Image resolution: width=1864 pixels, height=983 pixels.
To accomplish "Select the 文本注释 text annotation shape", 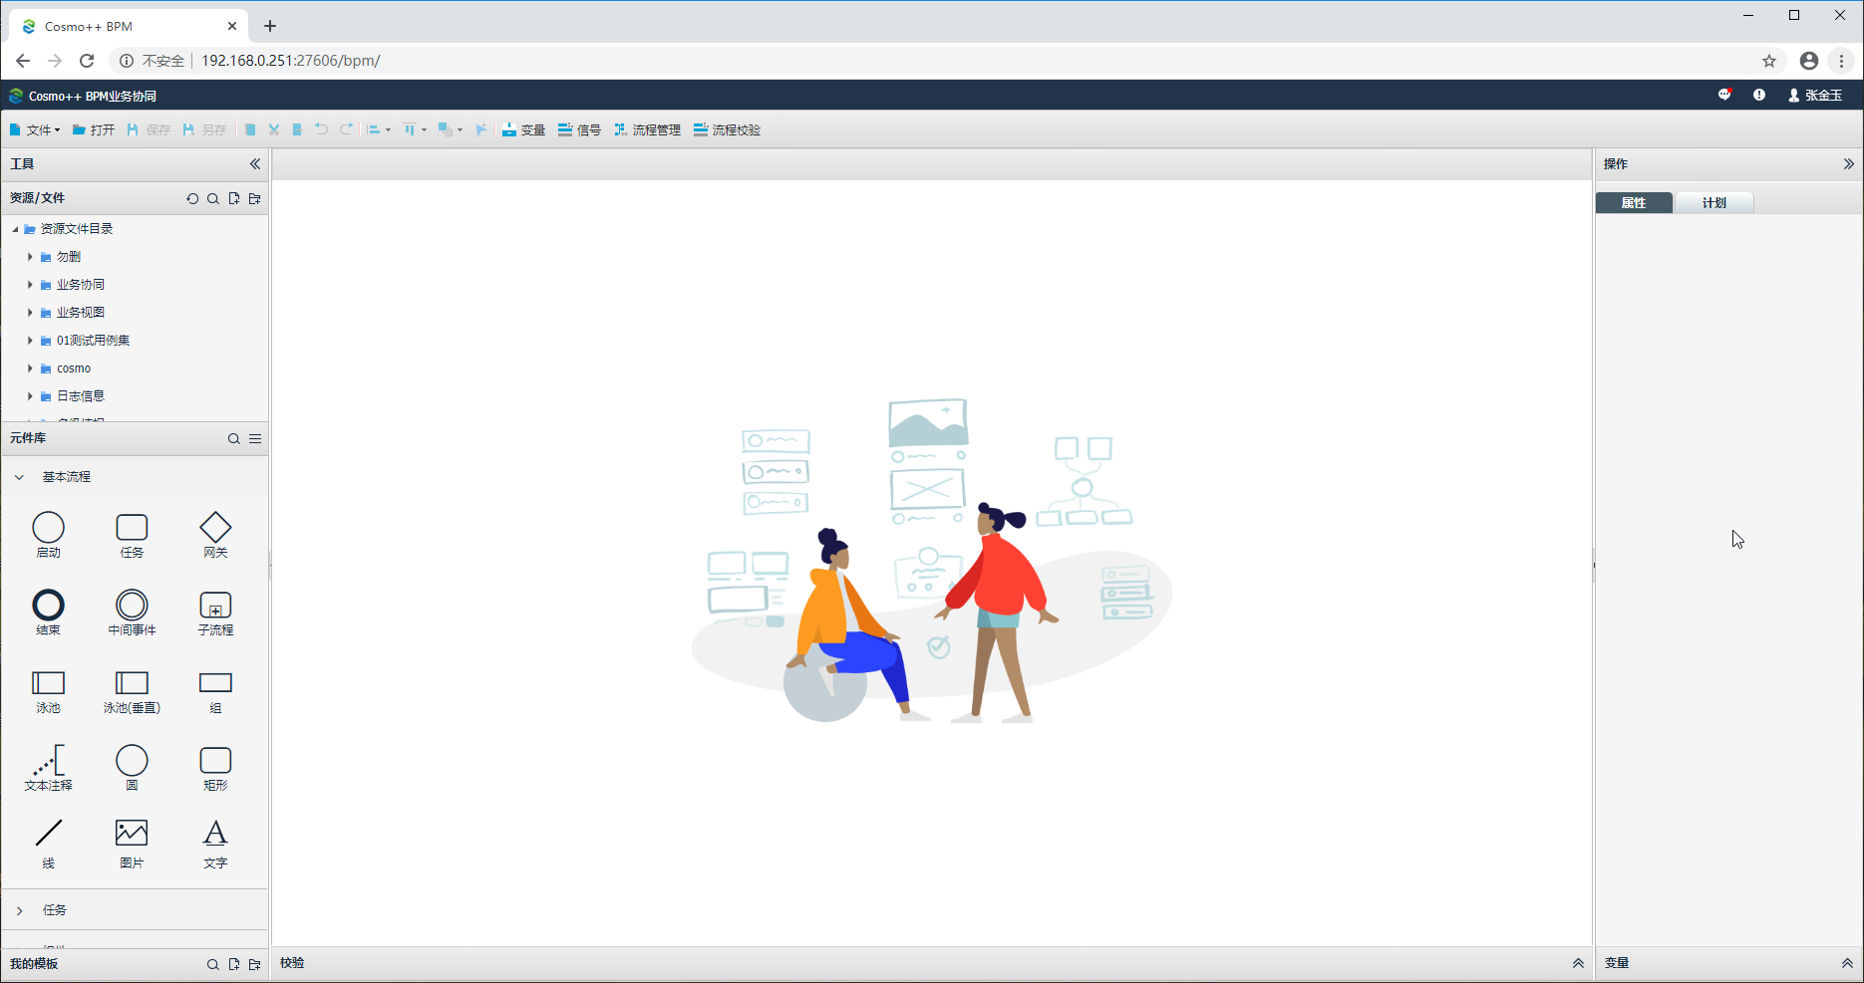I will tap(48, 768).
